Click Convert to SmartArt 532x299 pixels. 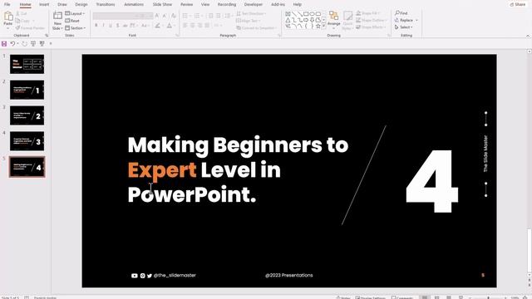(x=256, y=27)
